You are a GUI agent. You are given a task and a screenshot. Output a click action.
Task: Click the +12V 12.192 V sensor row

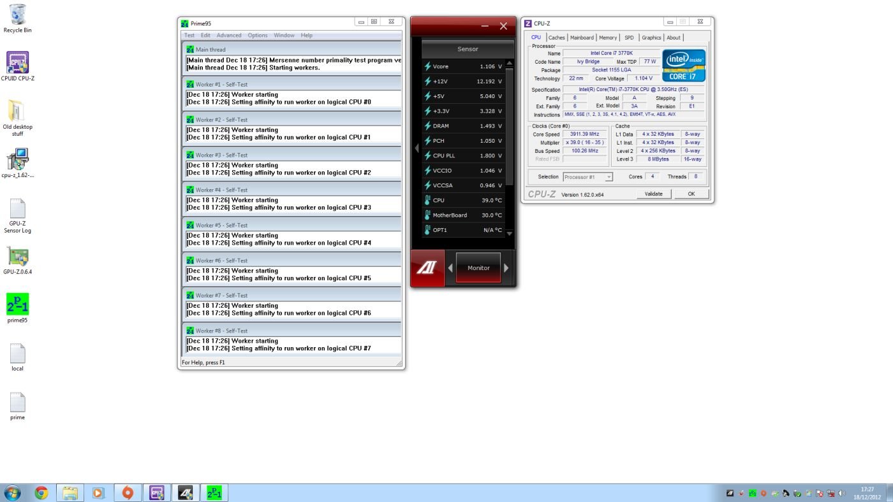click(463, 81)
